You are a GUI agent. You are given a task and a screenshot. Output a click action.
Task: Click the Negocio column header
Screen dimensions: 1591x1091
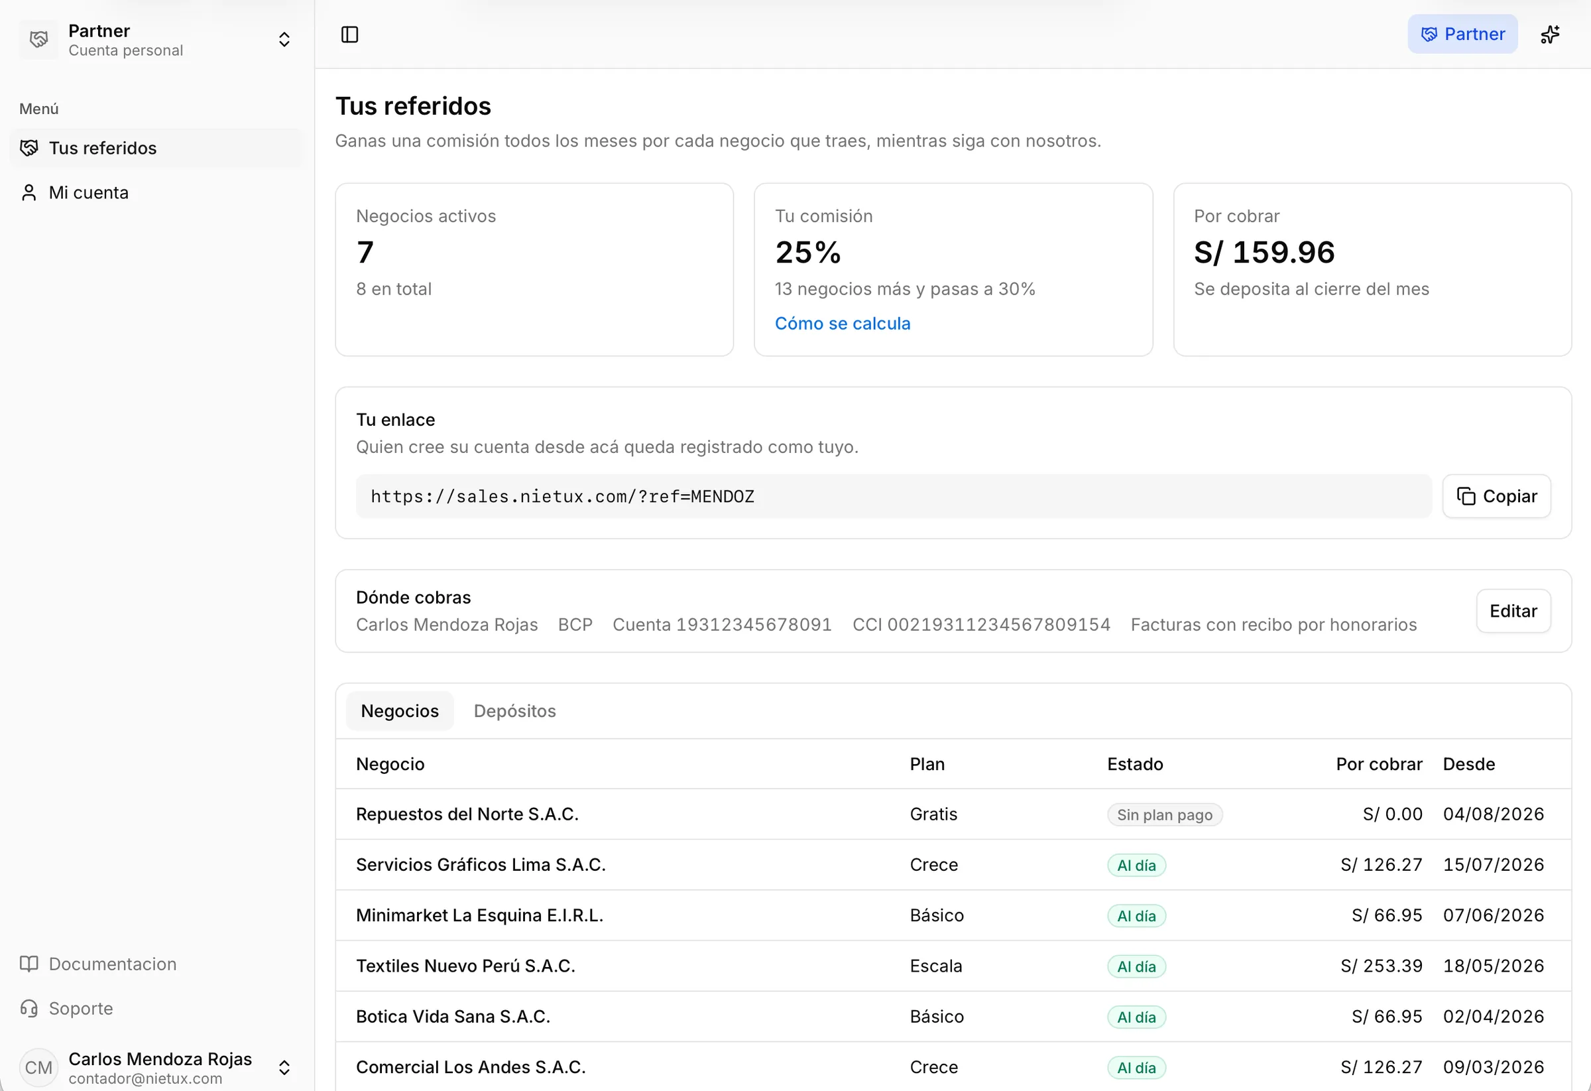click(390, 763)
